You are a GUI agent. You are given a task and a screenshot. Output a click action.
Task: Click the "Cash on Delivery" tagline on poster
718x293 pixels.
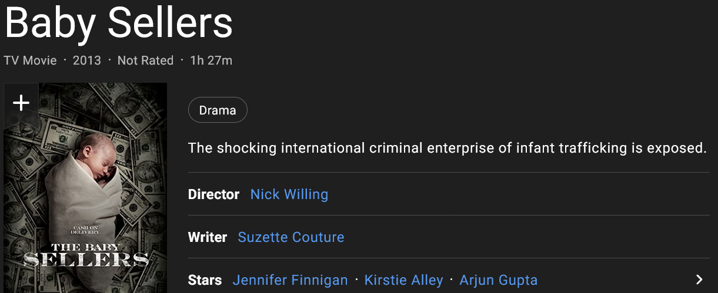click(x=86, y=230)
